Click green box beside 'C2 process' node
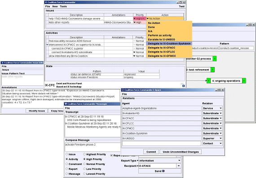Screen dimensions: 256x178 pos(215,59)
